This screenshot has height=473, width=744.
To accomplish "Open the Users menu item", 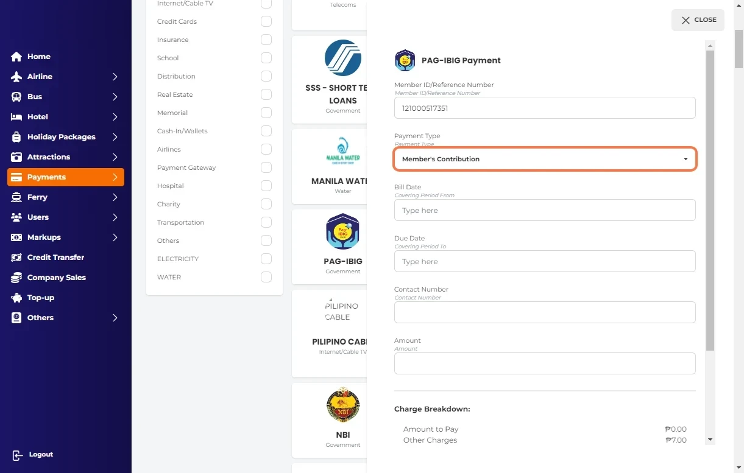I will (x=38, y=217).
